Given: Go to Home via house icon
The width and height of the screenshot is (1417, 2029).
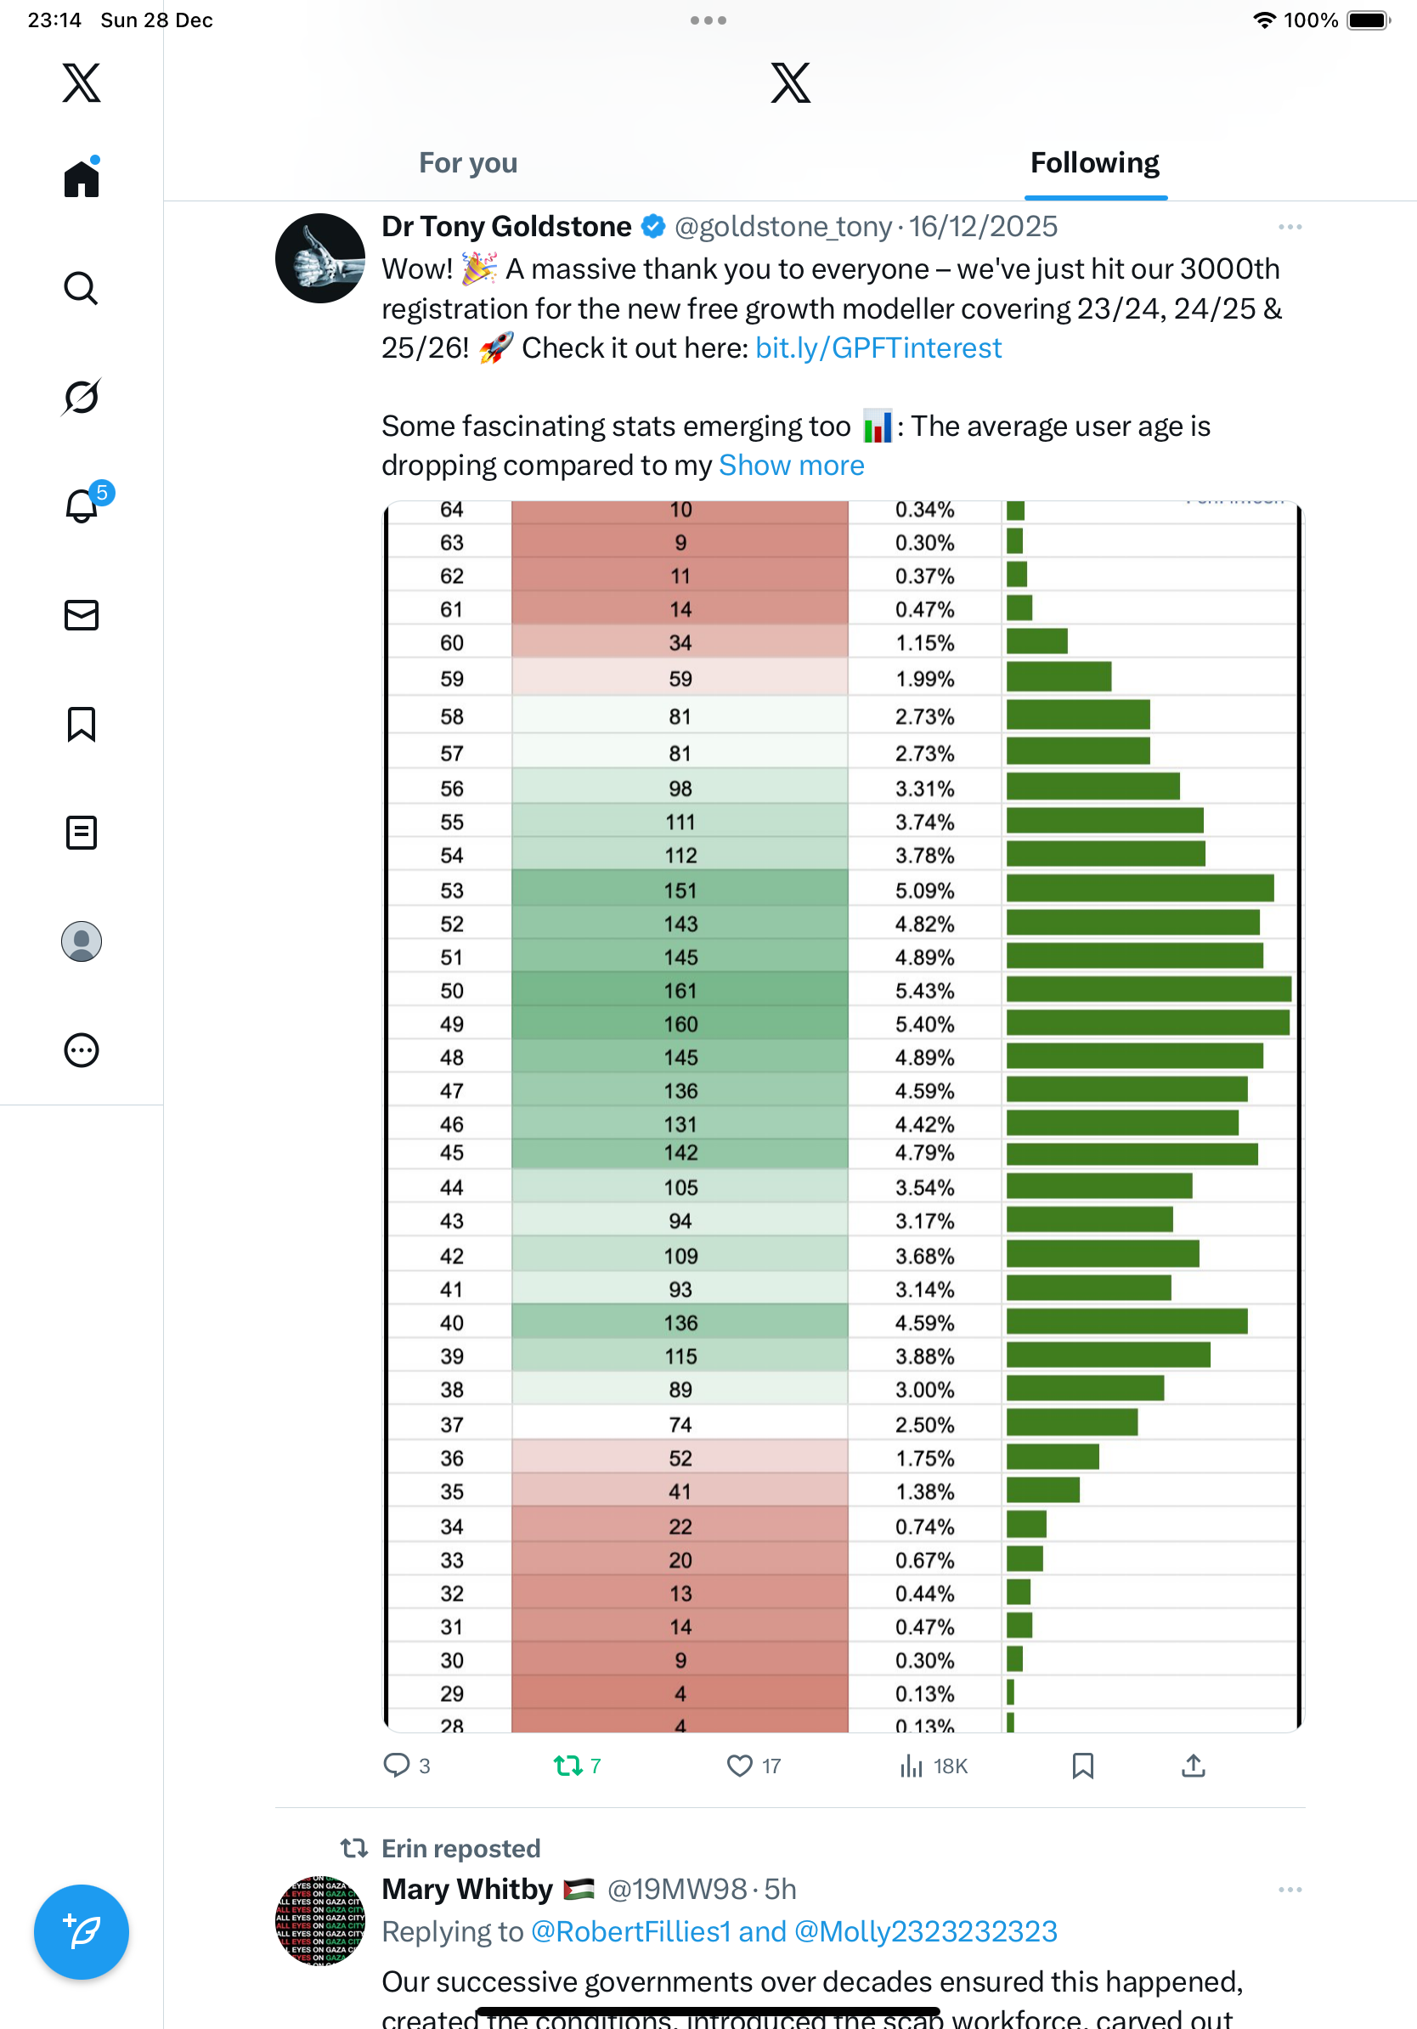Looking at the screenshot, I should tap(82, 178).
